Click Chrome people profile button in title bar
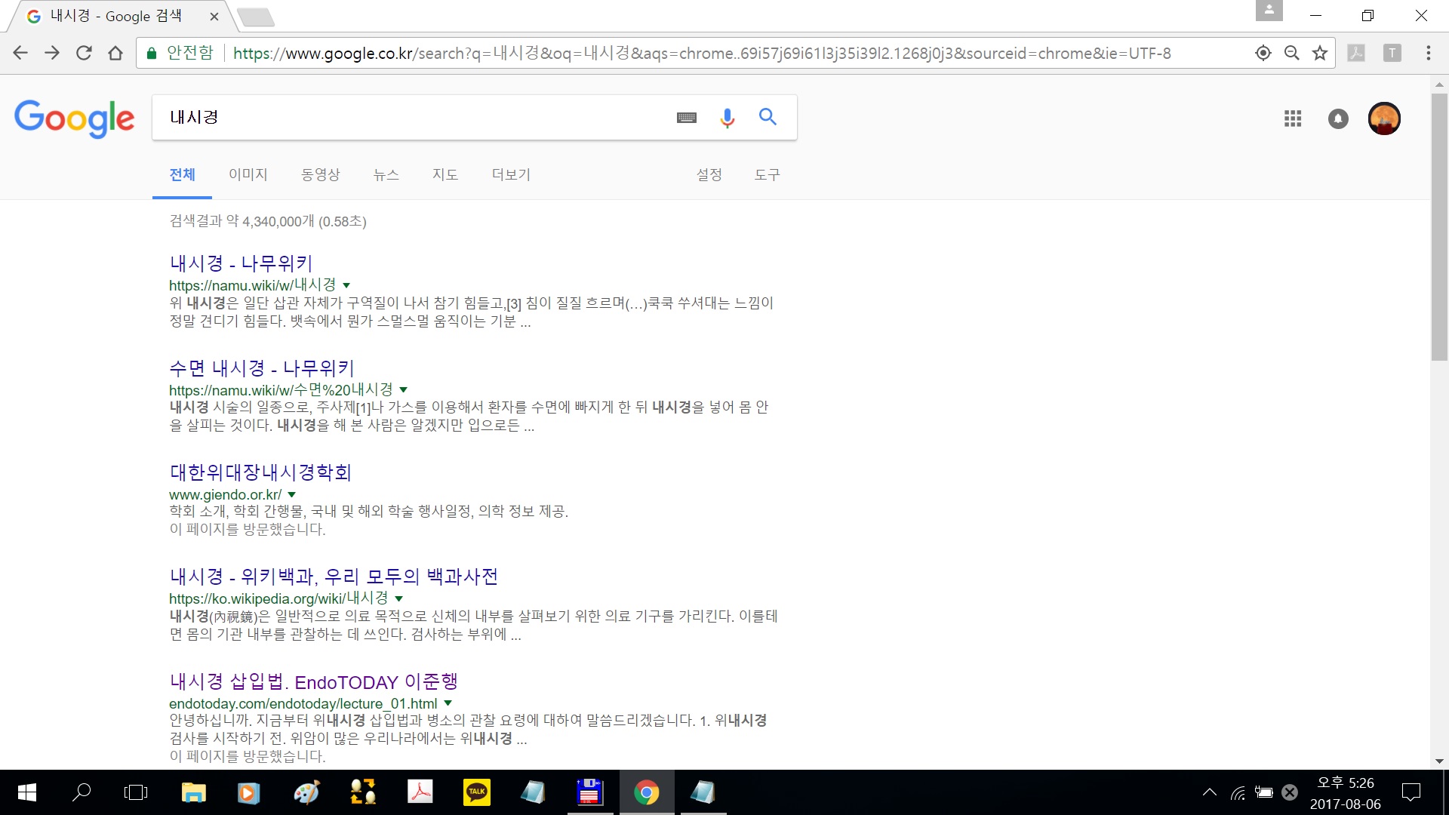Screen dimensions: 1449x815 [1269, 11]
